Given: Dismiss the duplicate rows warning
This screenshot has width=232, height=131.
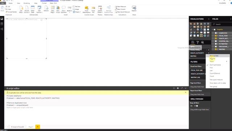Looking at the screenshot, I should point(186,92).
